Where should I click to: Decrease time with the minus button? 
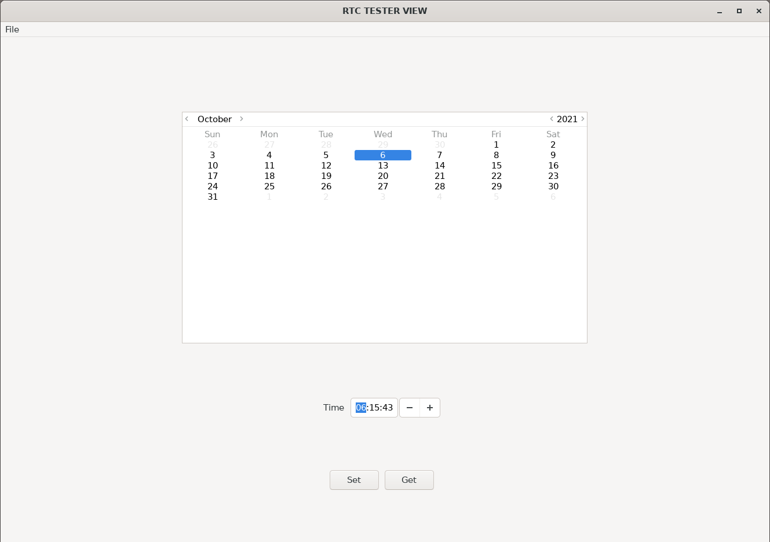point(410,408)
